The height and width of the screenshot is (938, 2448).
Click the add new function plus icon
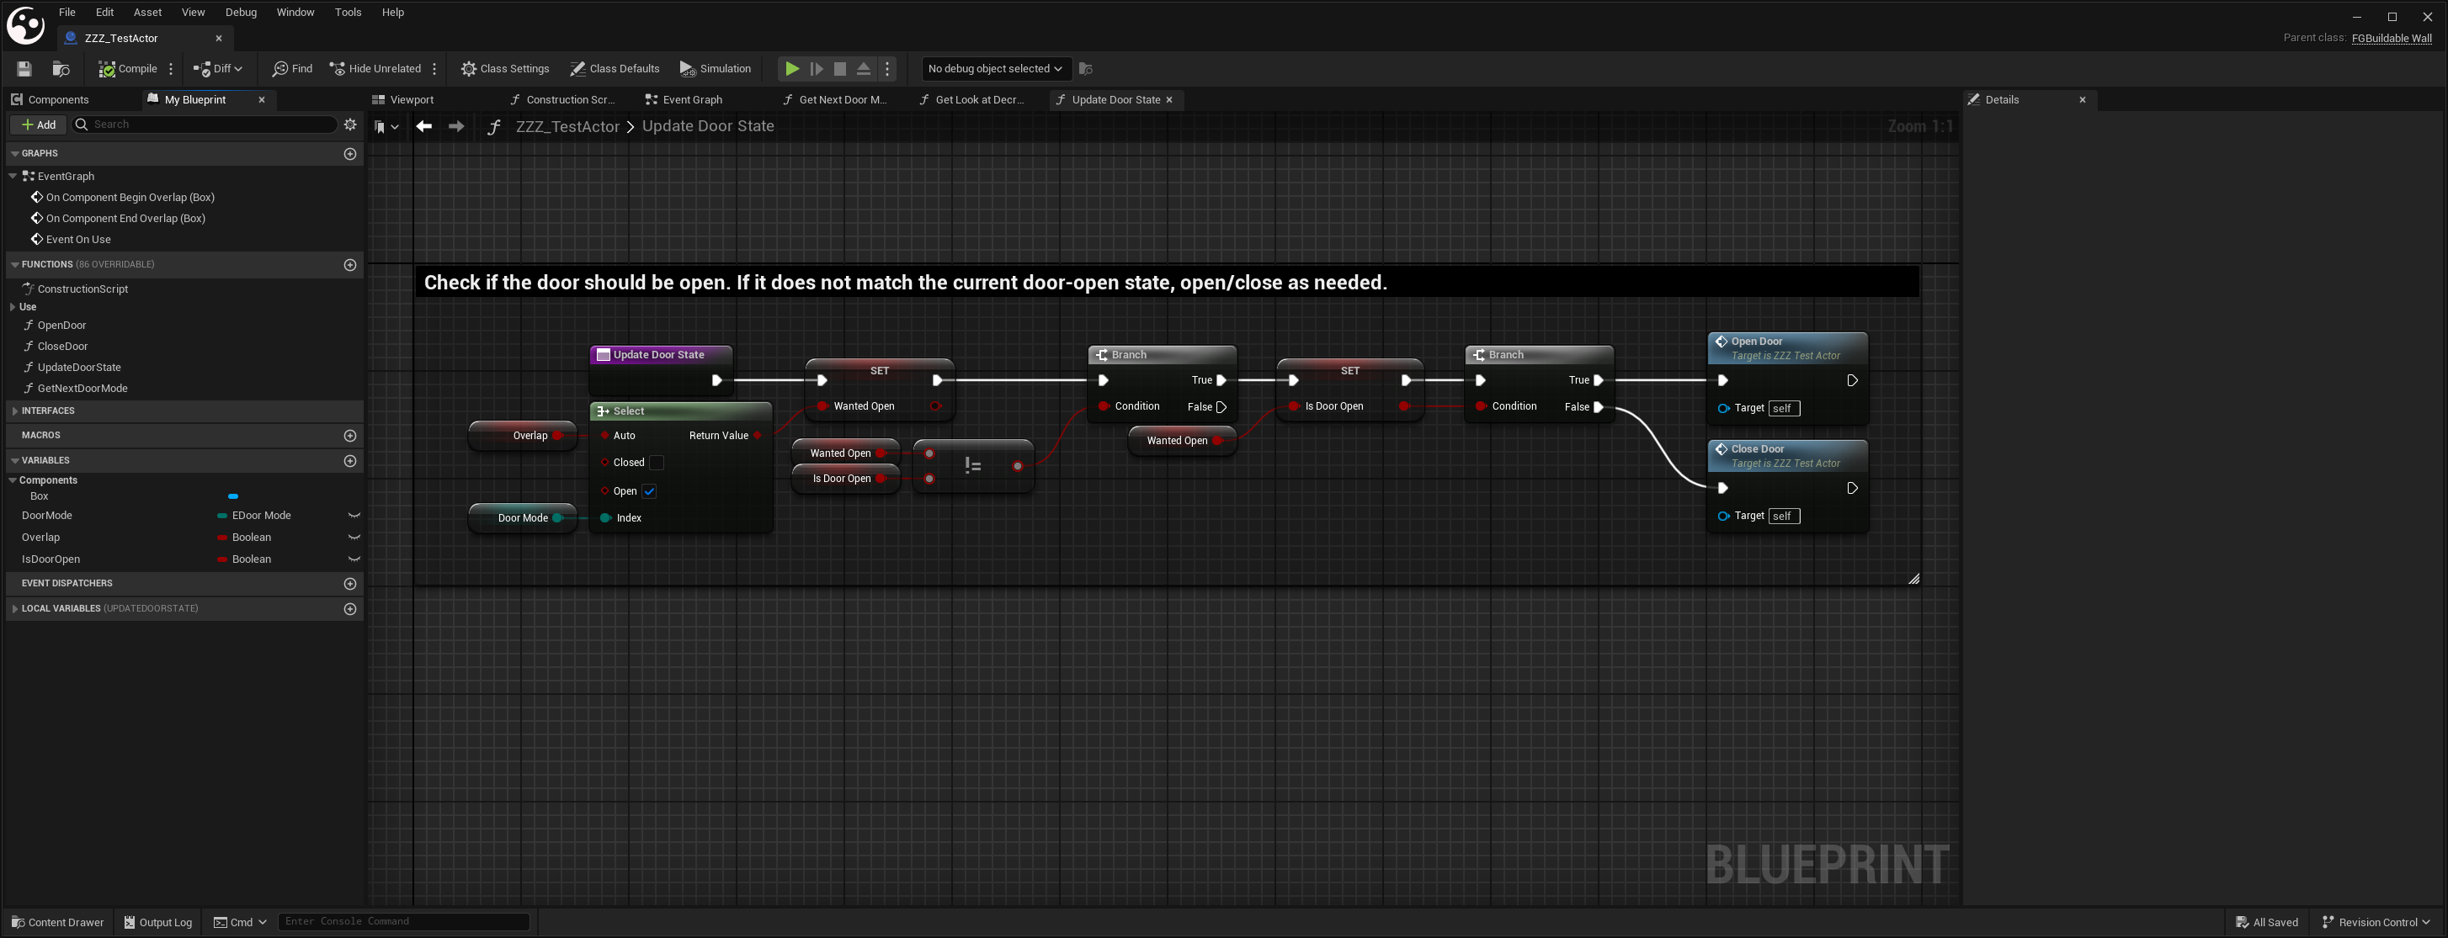349,265
